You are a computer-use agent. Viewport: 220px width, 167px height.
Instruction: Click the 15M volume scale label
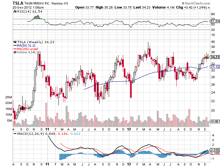coord(8,109)
